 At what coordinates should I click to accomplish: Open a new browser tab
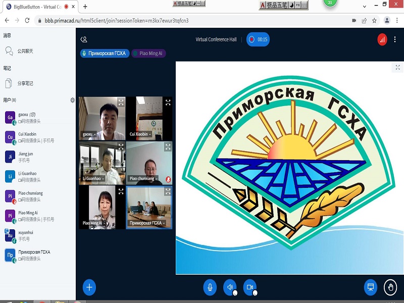point(85,7)
